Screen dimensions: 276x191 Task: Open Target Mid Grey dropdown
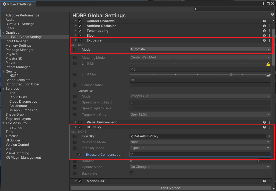click(200, 114)
